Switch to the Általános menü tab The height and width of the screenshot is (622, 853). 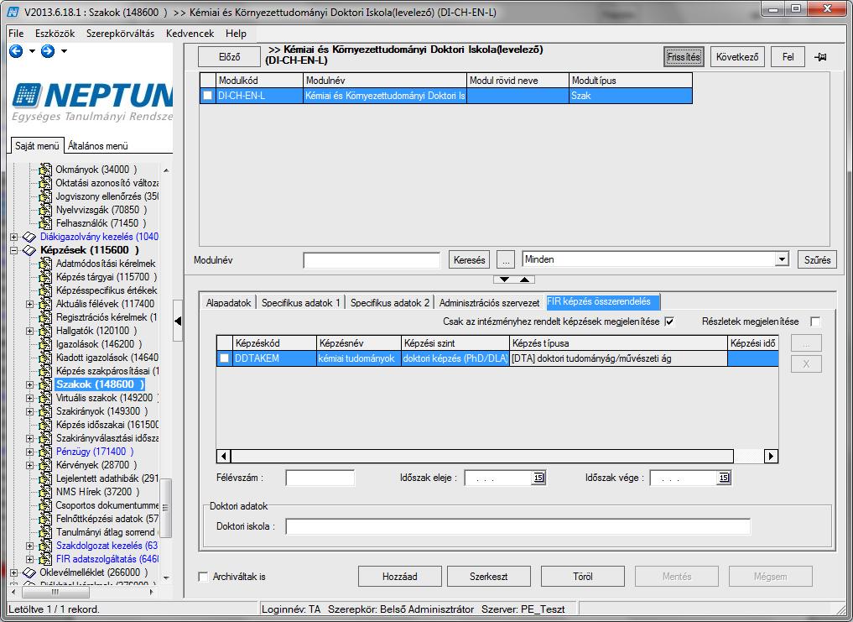(x=98, y=146)
